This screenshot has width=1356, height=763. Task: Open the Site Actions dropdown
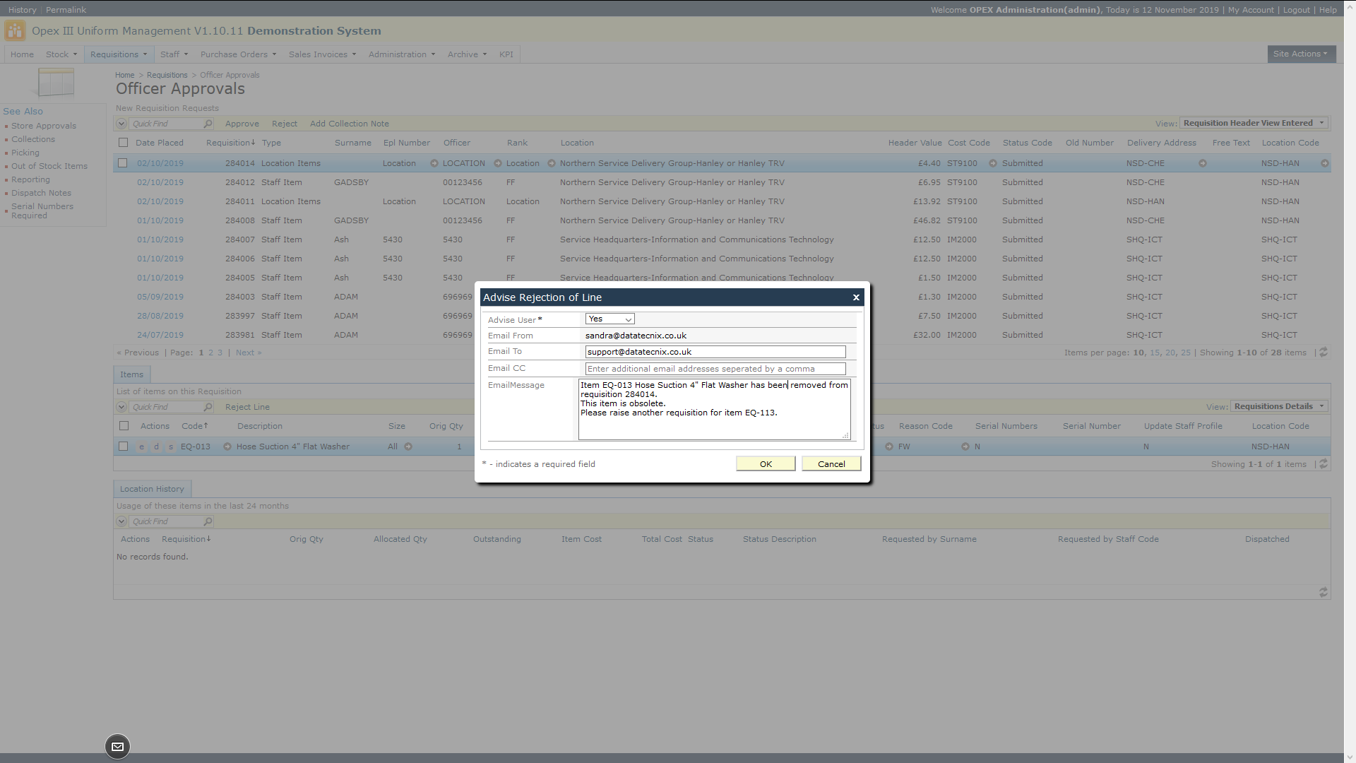click(1301, 54)
